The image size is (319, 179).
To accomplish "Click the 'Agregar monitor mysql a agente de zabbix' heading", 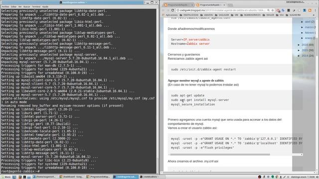I will (196, 81).
